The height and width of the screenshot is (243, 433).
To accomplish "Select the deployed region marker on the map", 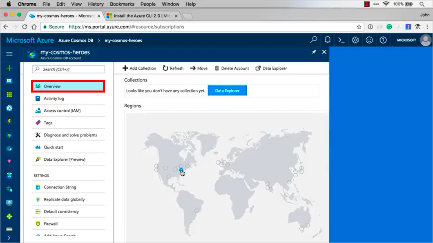I will (x=180, y=169).
